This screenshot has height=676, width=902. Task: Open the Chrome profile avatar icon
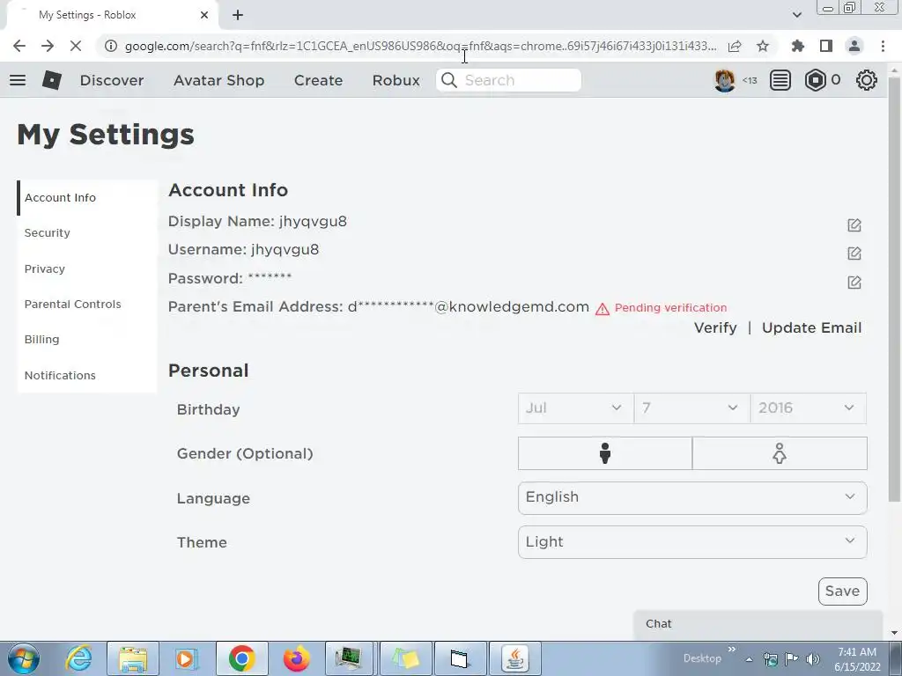854,46
